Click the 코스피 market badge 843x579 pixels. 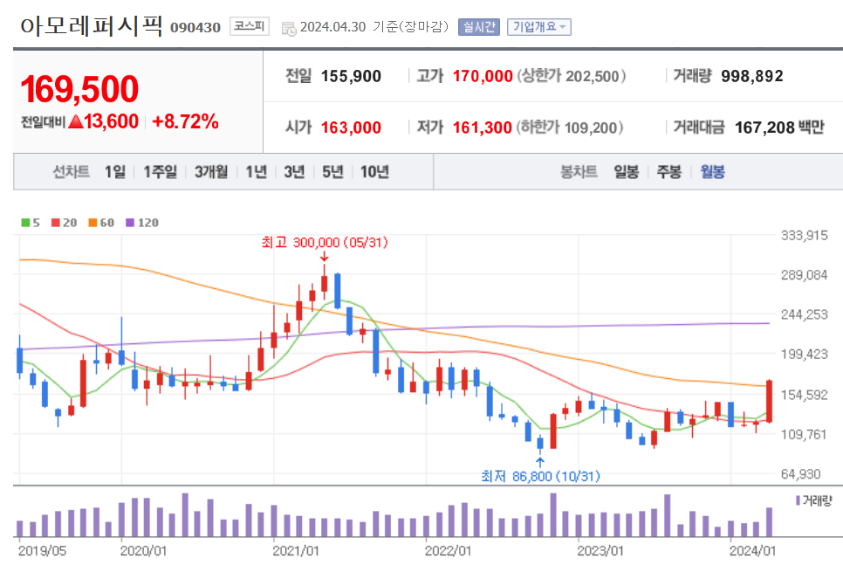(x=250, y=26)
